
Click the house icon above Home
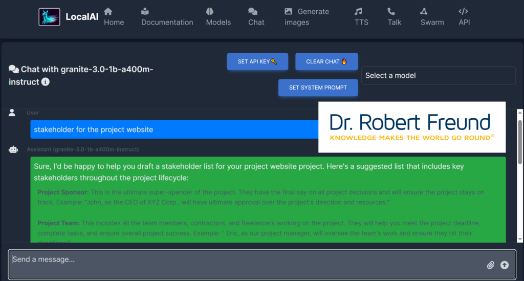click(108, 11)
